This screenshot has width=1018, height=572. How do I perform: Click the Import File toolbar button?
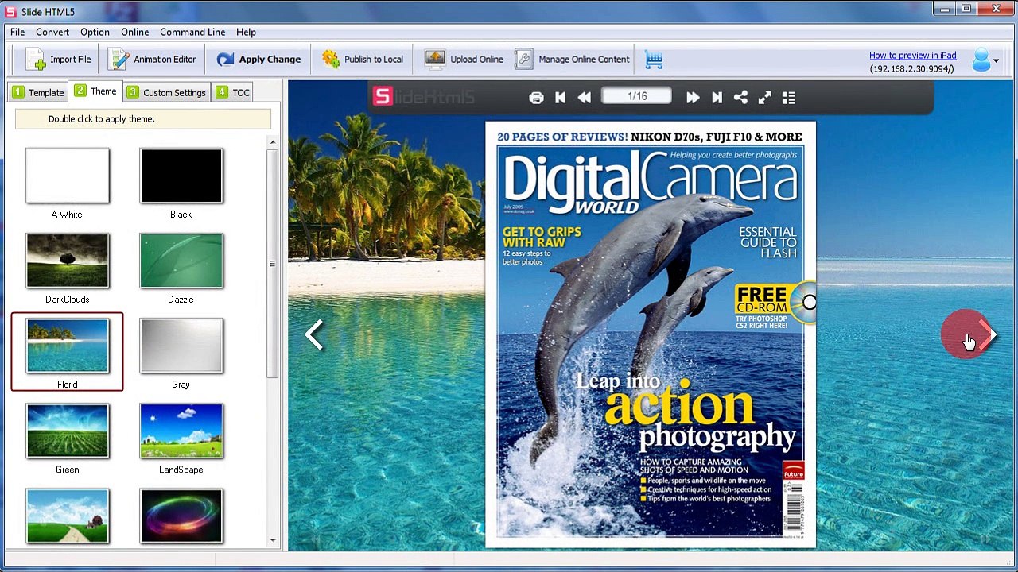pos(58,60)
